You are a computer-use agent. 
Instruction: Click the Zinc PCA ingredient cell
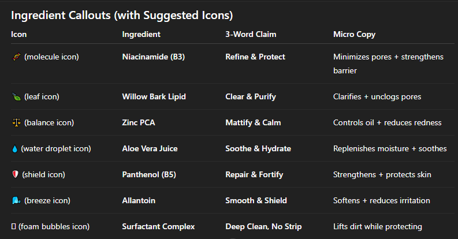[x=139, y=123]
